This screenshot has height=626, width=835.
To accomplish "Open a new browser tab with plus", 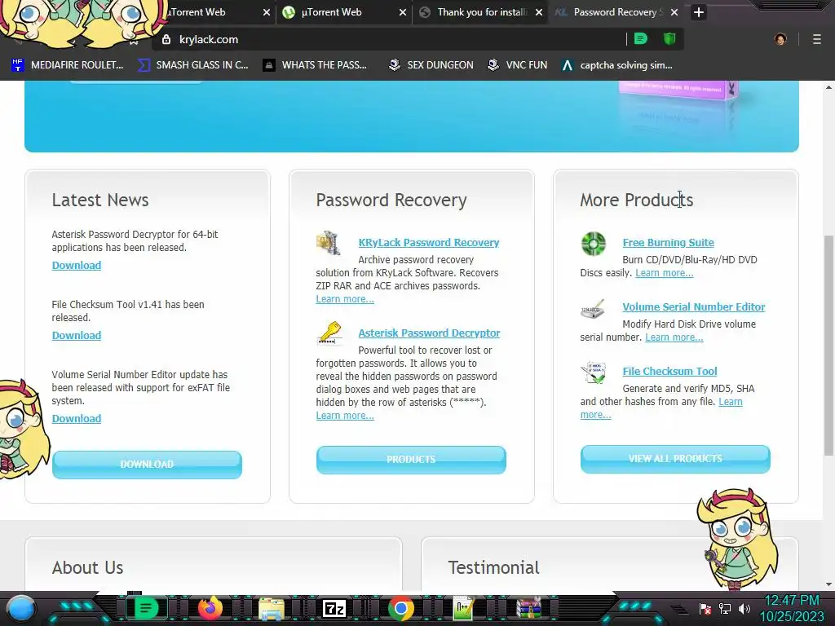I will 699,12.
